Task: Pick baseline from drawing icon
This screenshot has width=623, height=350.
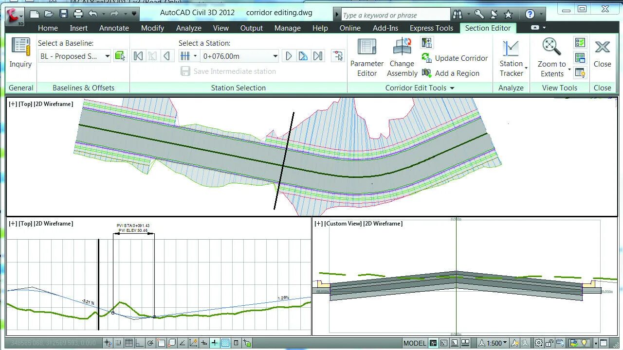Action: pyautogui.click(x=120, y=56)
